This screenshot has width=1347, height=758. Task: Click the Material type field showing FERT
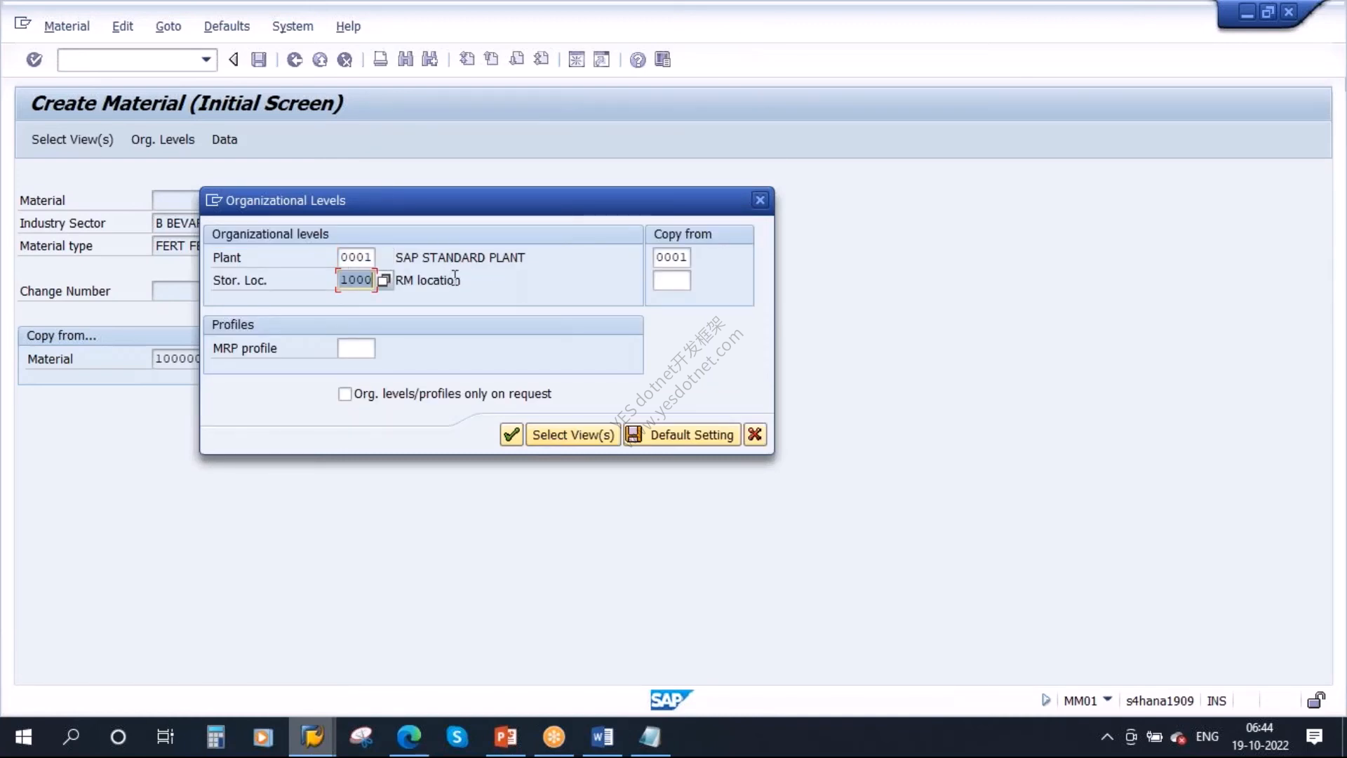click(176, 246)
